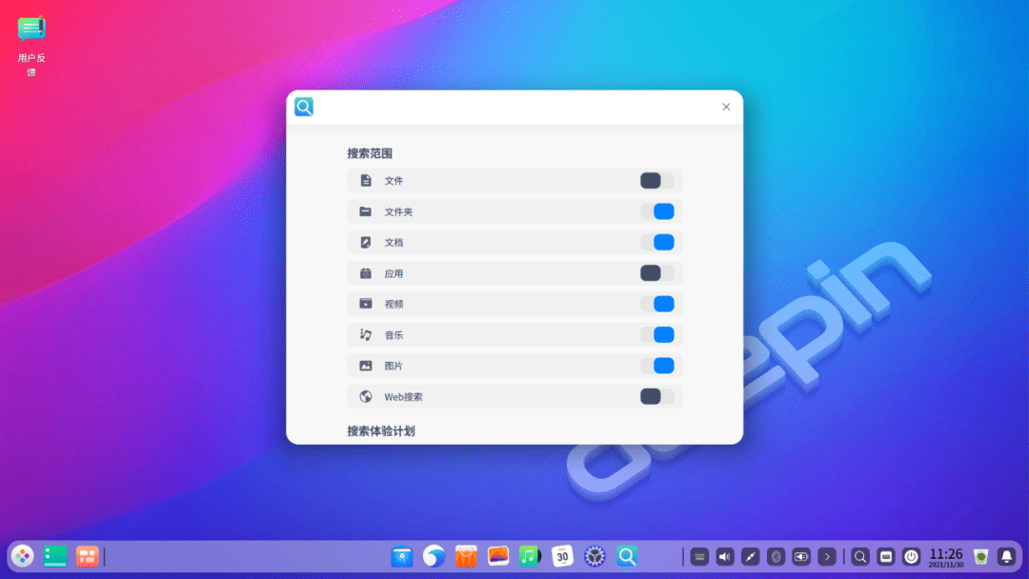Open the onscreen keyboard tray icon

coord(699,557)
